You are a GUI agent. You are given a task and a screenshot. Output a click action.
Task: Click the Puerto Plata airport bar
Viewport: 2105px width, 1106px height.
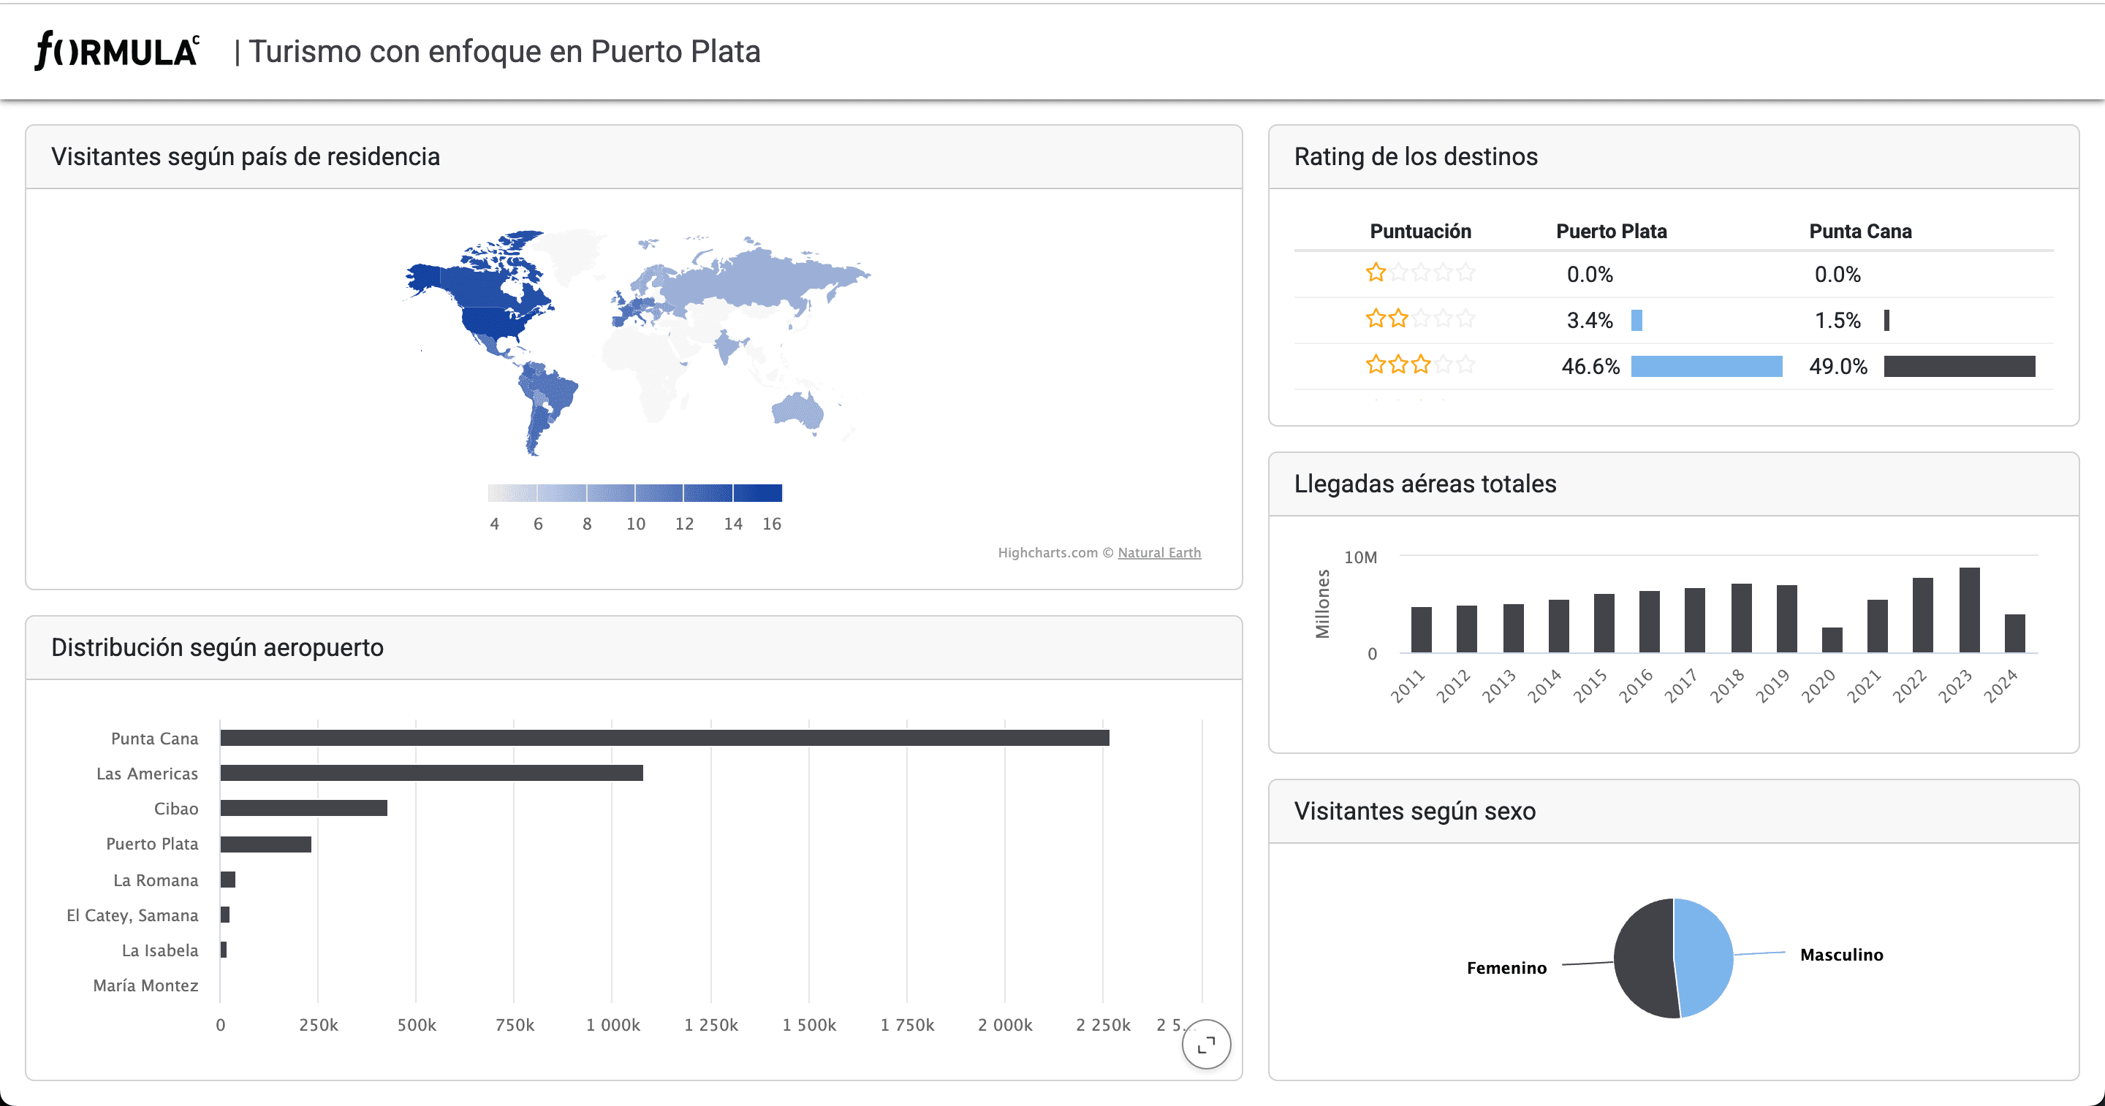pos(265,844)
